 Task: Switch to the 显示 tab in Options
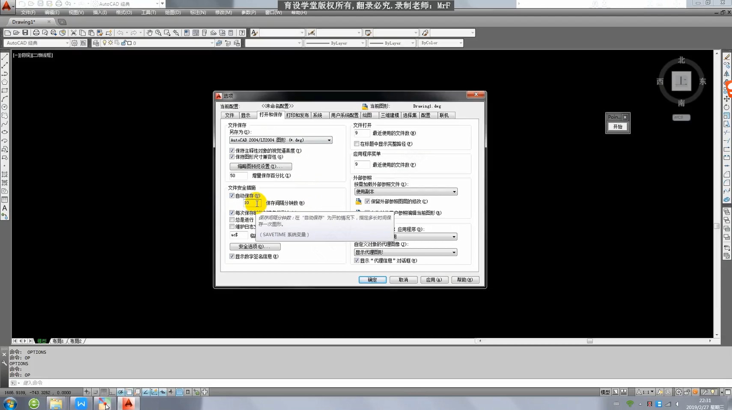click(x=246, y=116)
